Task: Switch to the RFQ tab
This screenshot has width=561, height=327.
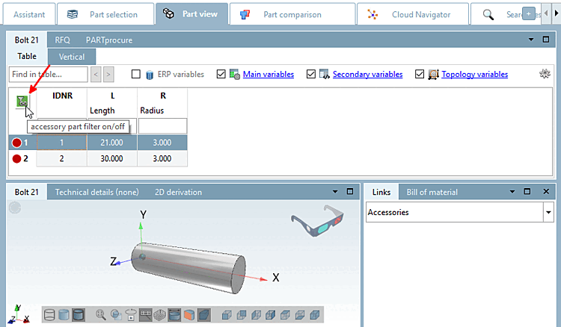Action: click(62, 40)
